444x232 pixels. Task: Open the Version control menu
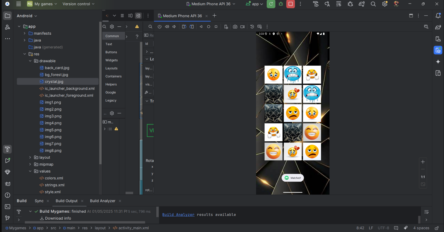[78, 4]
